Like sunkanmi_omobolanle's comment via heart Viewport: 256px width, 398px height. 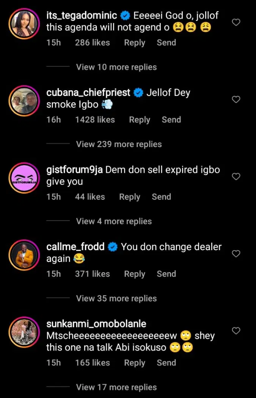tap(236, 331)
